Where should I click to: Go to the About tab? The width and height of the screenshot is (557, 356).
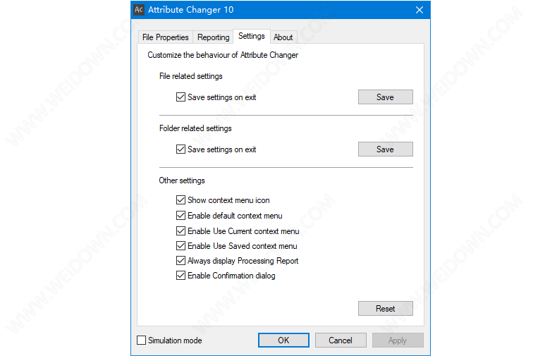tap(283, 37)
